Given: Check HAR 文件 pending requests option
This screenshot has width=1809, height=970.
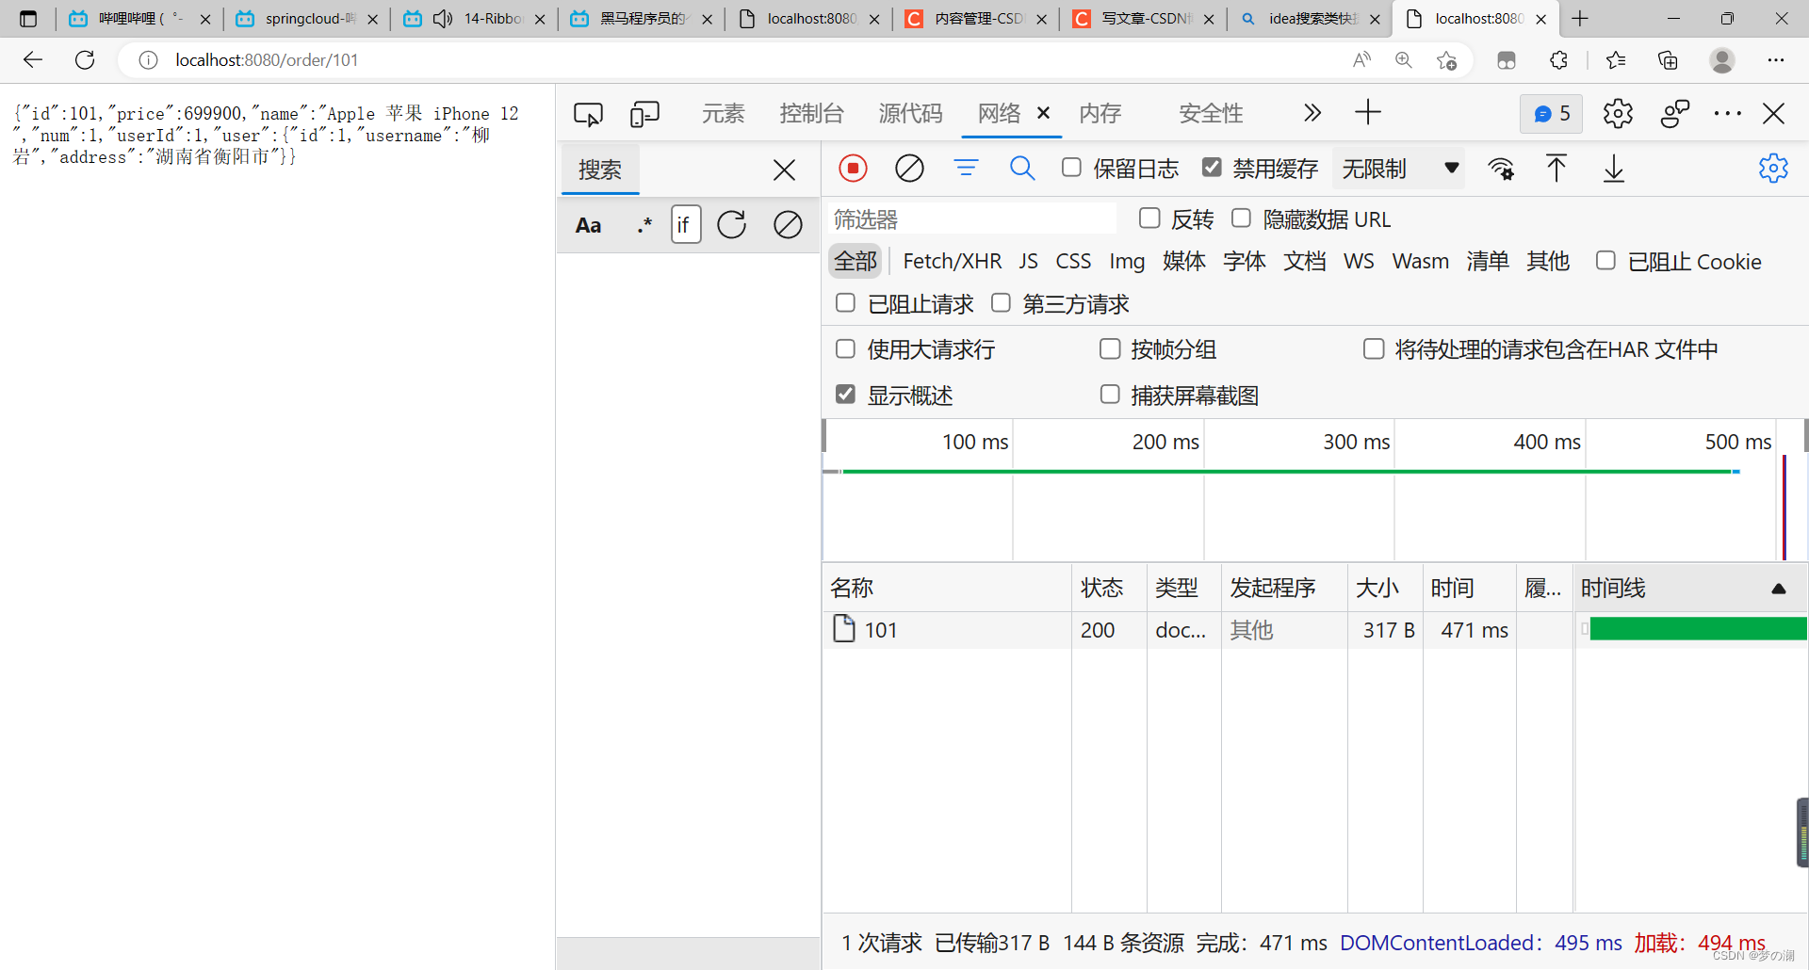Looking at the screenshot, I should tap(1375, 349).
